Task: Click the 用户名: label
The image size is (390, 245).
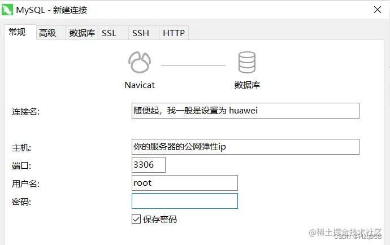Action: (x=25, y=184)
